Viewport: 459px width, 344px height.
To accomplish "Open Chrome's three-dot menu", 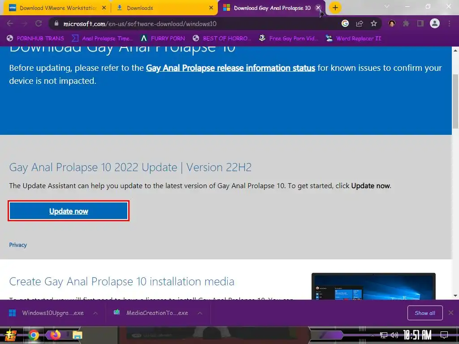I will tap(449, 23).
